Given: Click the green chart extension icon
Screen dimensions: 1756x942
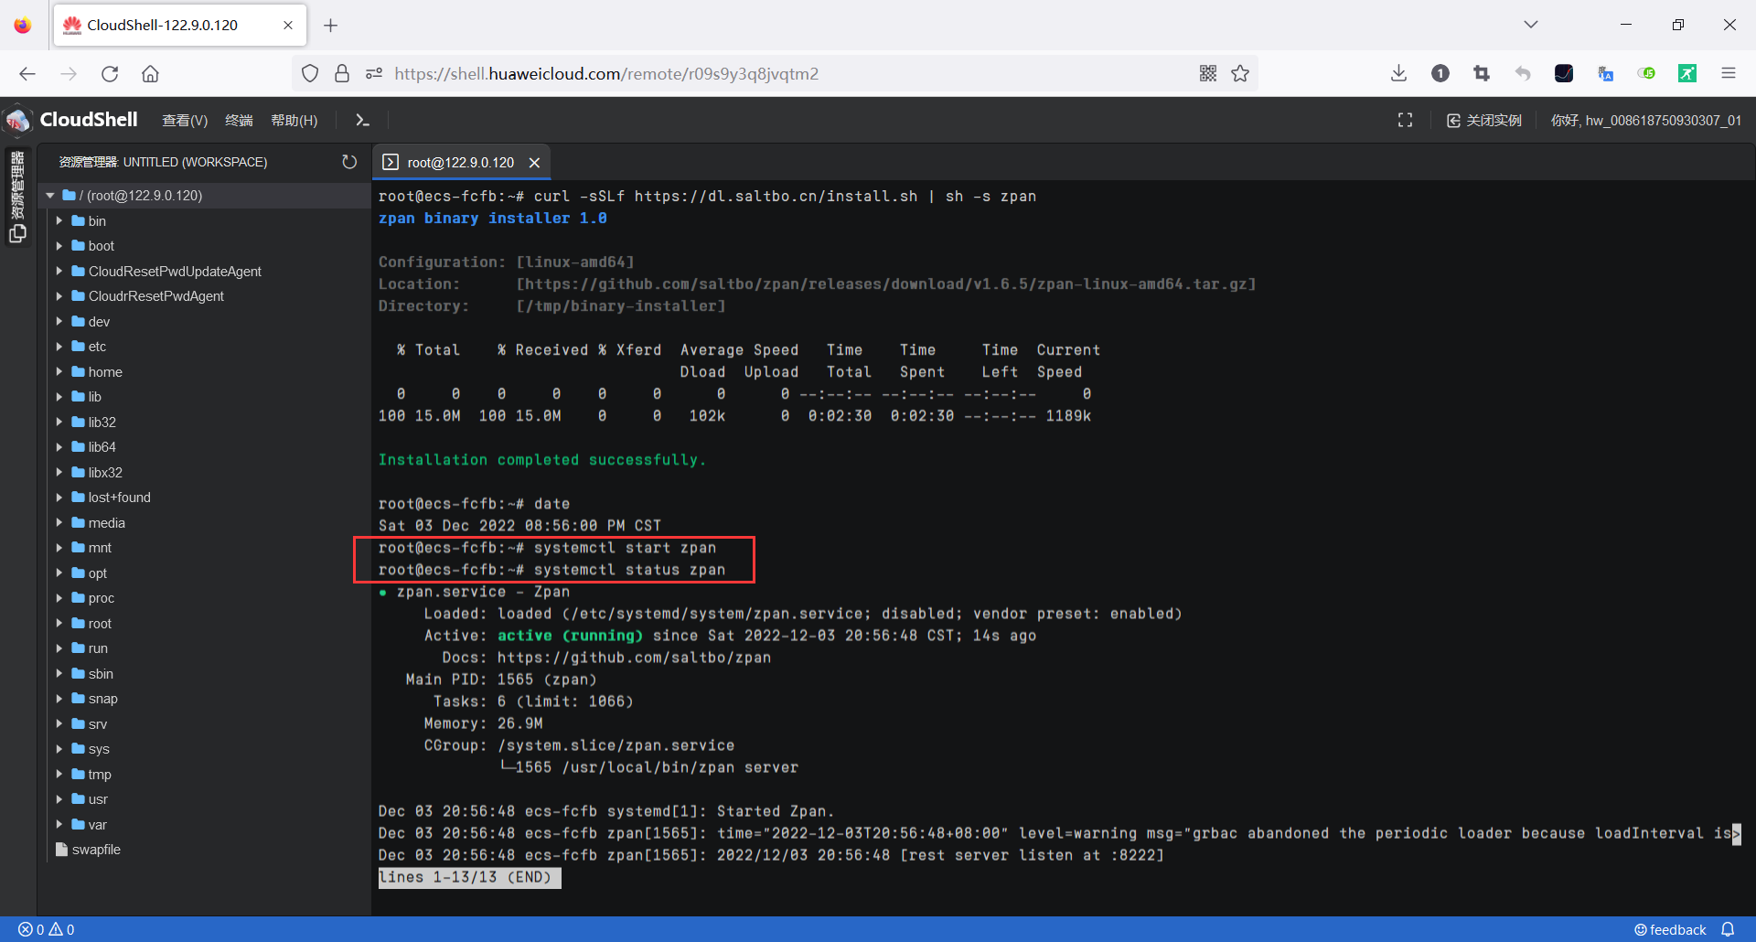Looking at the screenshot, I should coord(1687,74).
